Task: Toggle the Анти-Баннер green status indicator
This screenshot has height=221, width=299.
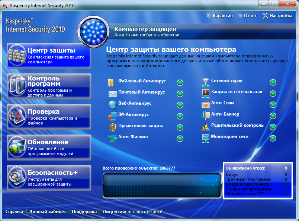Action: [273, 116]
